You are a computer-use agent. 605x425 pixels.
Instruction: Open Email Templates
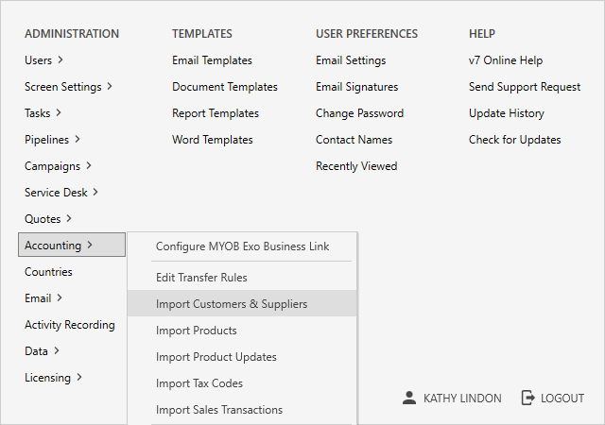click(212, 60)
